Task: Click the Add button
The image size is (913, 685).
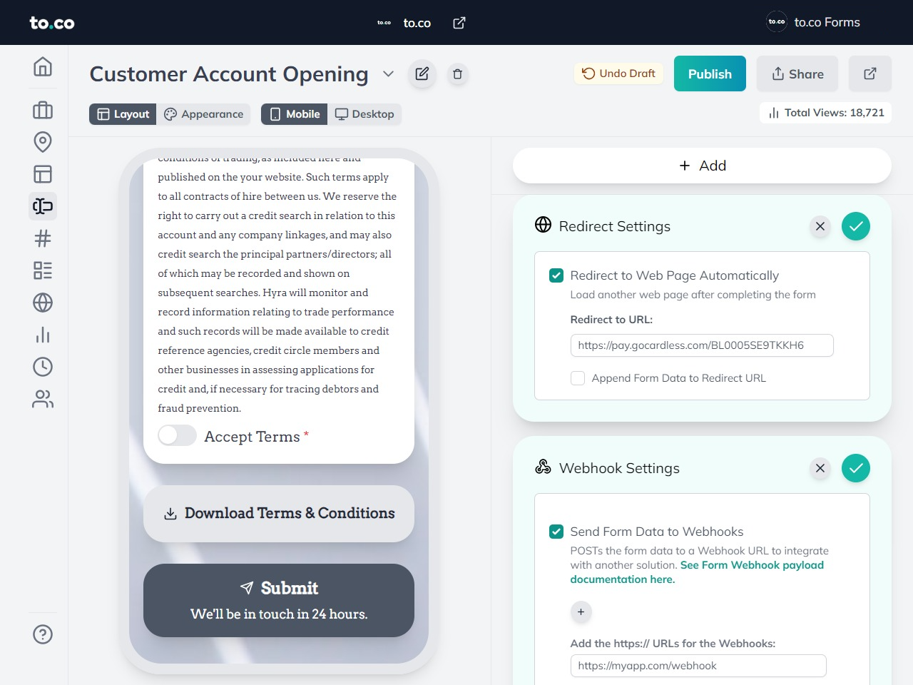Action: click(x=702, y=166)
